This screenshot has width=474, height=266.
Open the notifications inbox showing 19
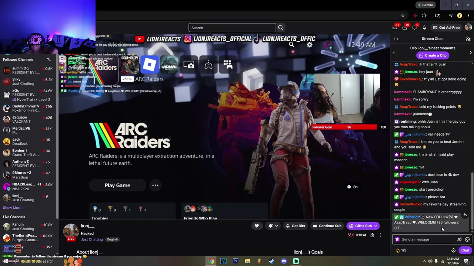click(405, 27)
